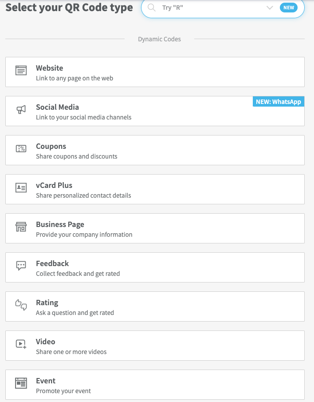Click the blue NEW badge in search bar

[289, 8]
